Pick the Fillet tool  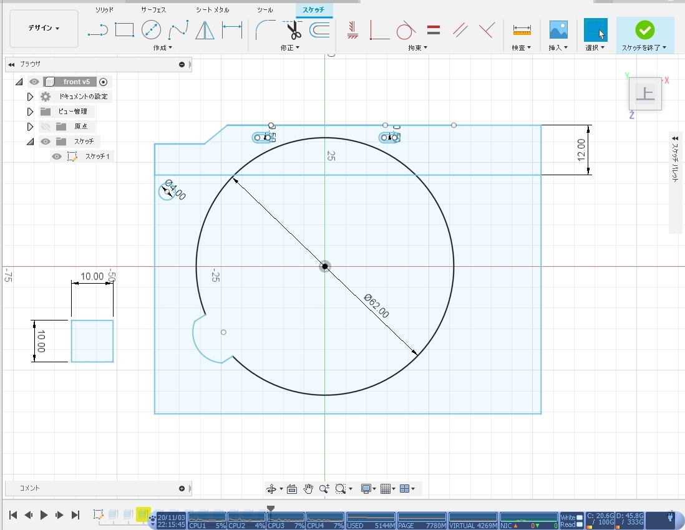click(266, 30)
